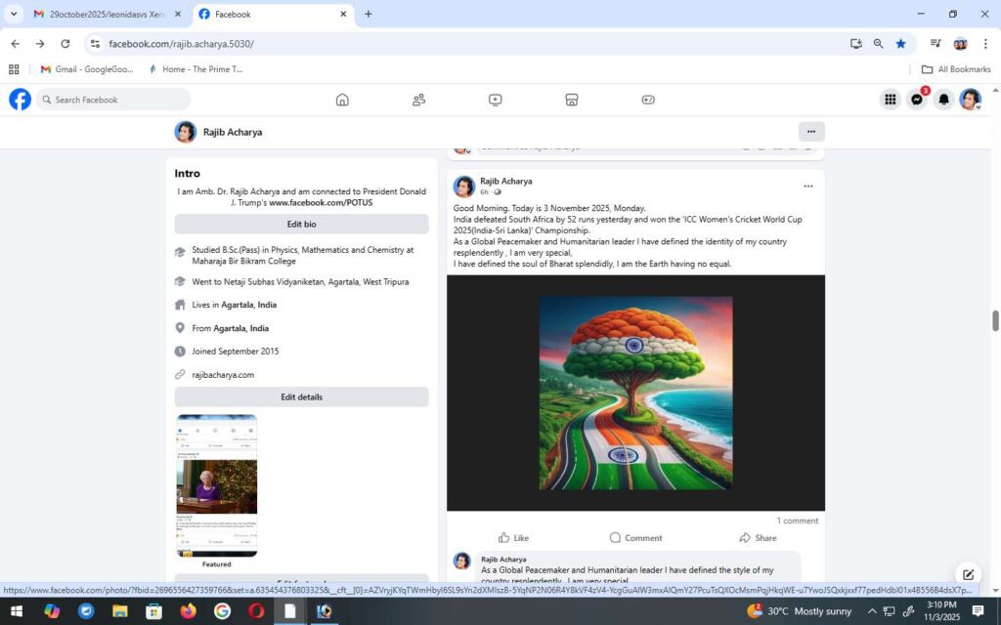This screenshot has width=1001, height=625.
Task: Open Facebook Home feed icon
Action: pyautogui.click(x=342, y=100)
